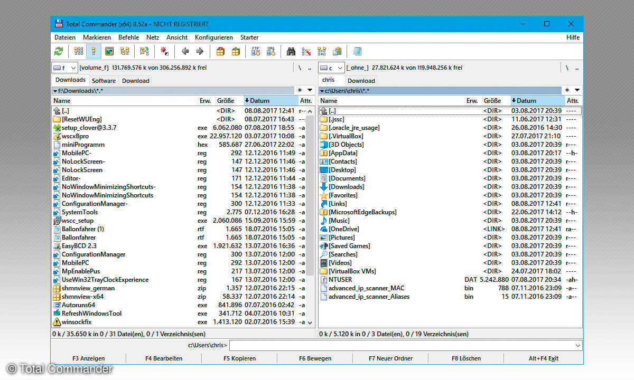Click the setup_clover@3.3.7 file icon
Image resolution: width=634 pixels, height=380 pixels.
point(57,128)
